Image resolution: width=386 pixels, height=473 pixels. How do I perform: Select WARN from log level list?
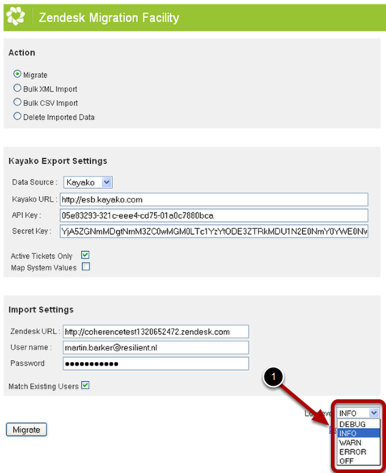point(359,442)
